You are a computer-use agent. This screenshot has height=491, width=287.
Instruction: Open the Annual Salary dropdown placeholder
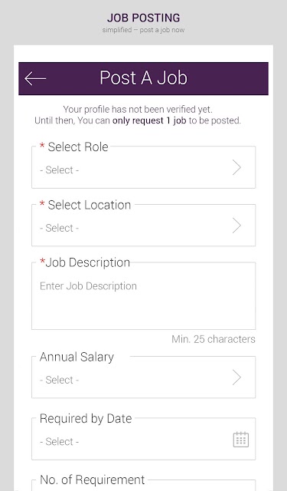[x=60, y=380]
